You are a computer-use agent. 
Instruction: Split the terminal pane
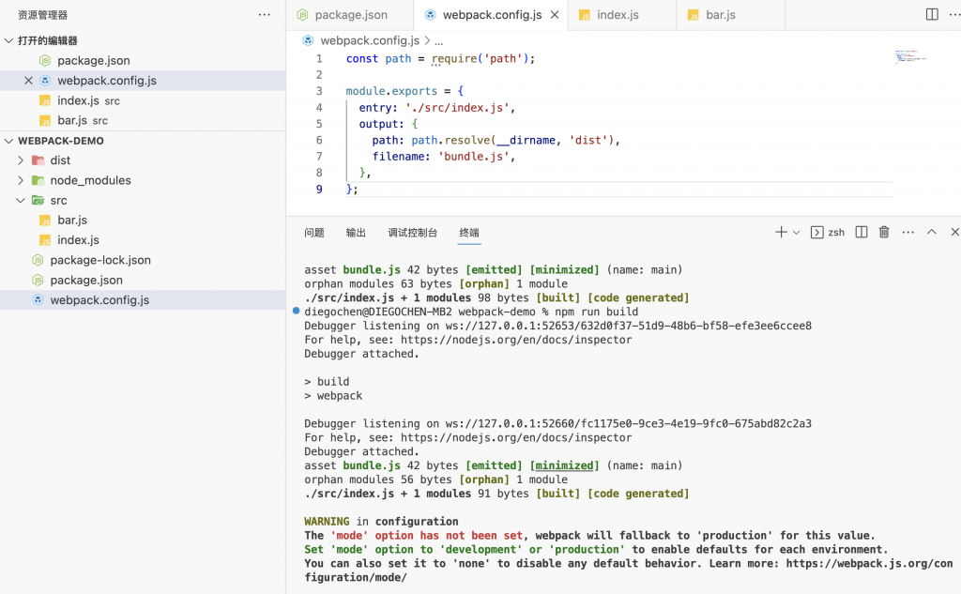[862, 233]
